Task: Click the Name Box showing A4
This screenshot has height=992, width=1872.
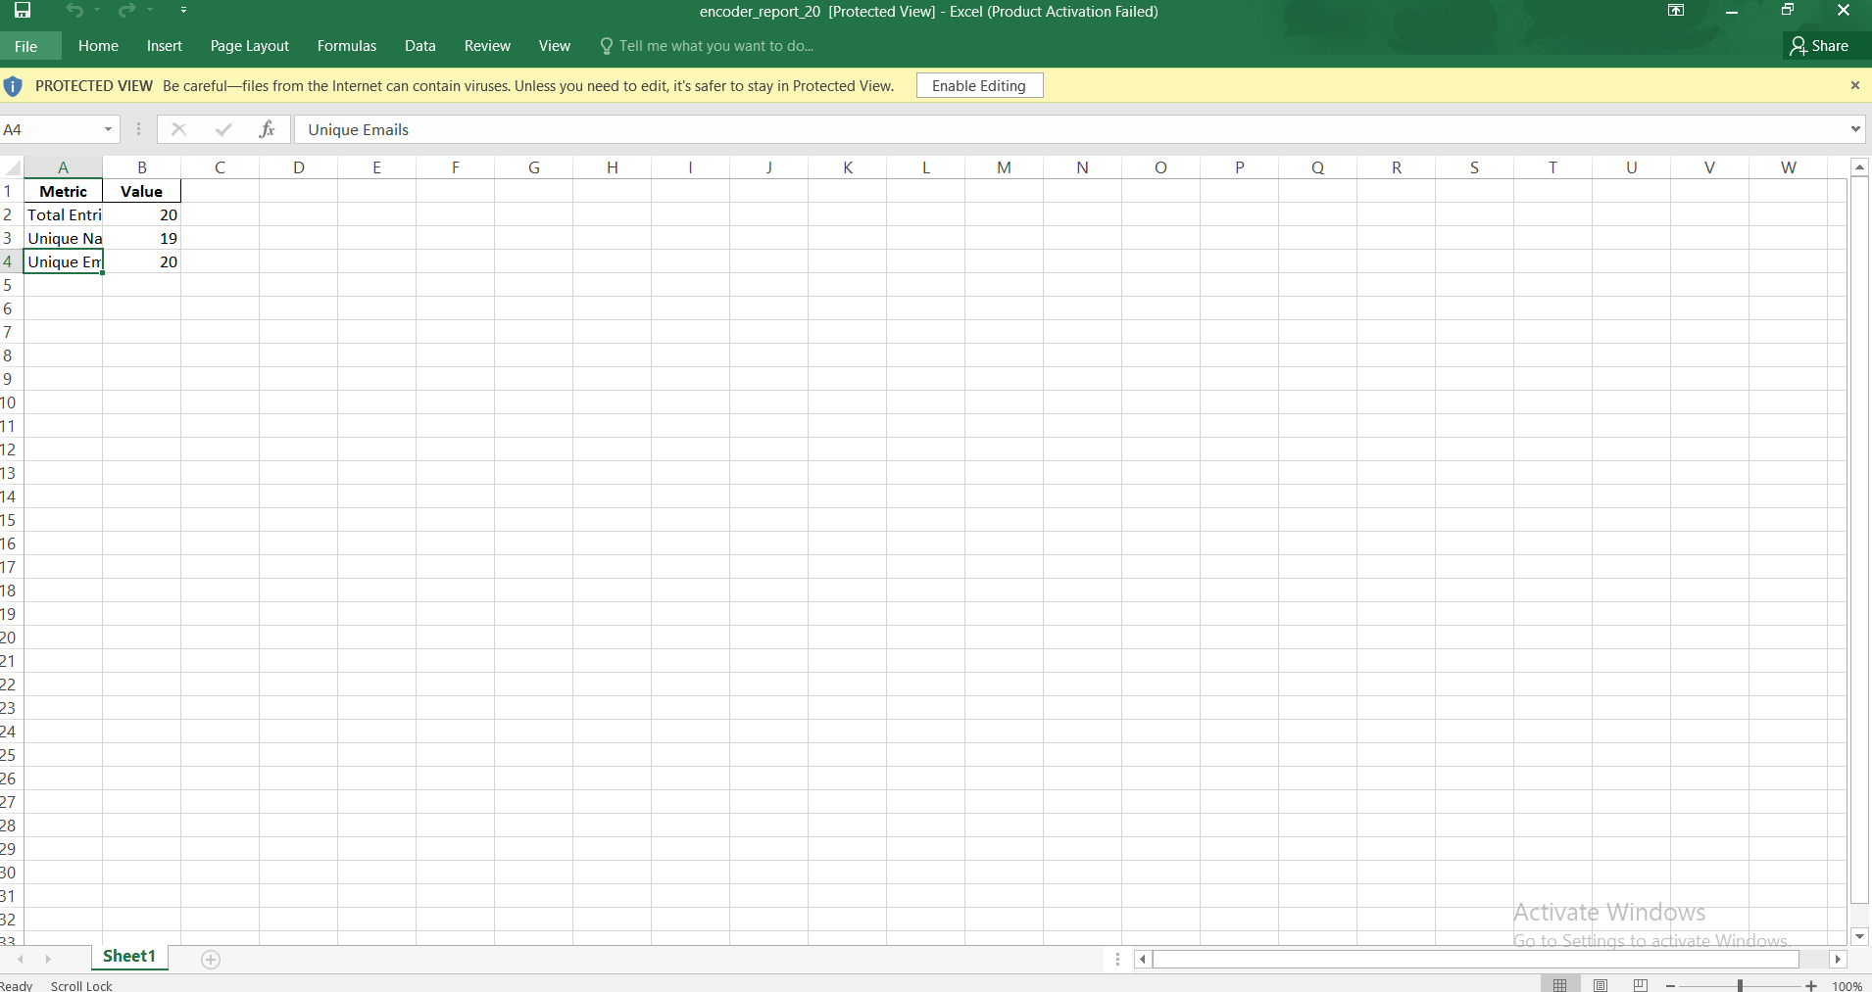Action: coord(51,129)
